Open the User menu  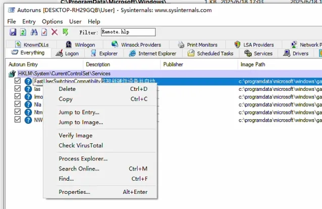(75, 21)
